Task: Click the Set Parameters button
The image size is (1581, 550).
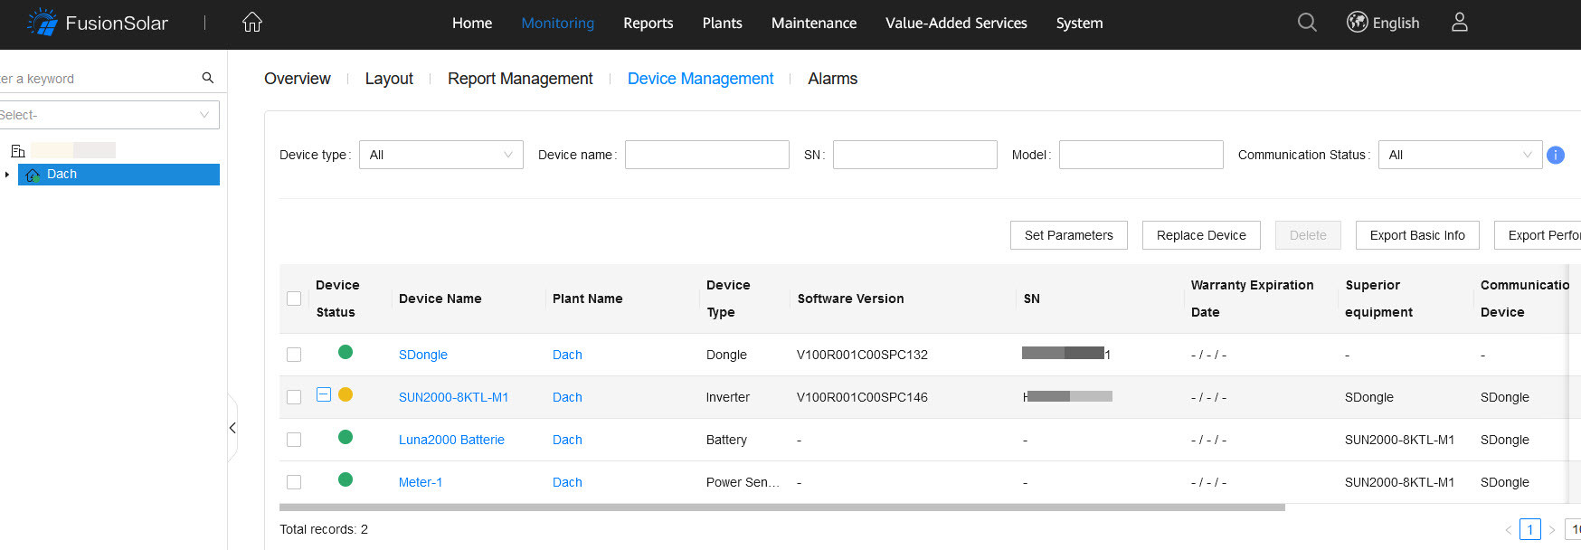Action: 1069,235
